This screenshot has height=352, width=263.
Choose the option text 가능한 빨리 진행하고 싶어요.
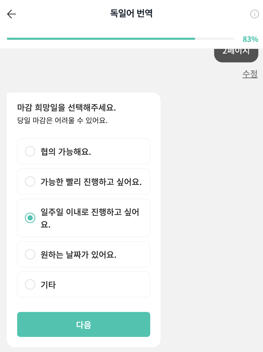(91, 182)
